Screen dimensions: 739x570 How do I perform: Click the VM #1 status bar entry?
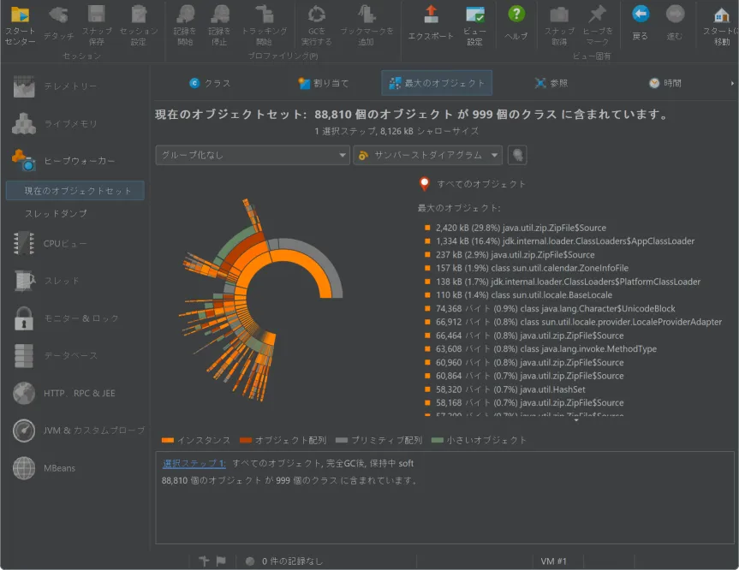[x=553, y=561]
